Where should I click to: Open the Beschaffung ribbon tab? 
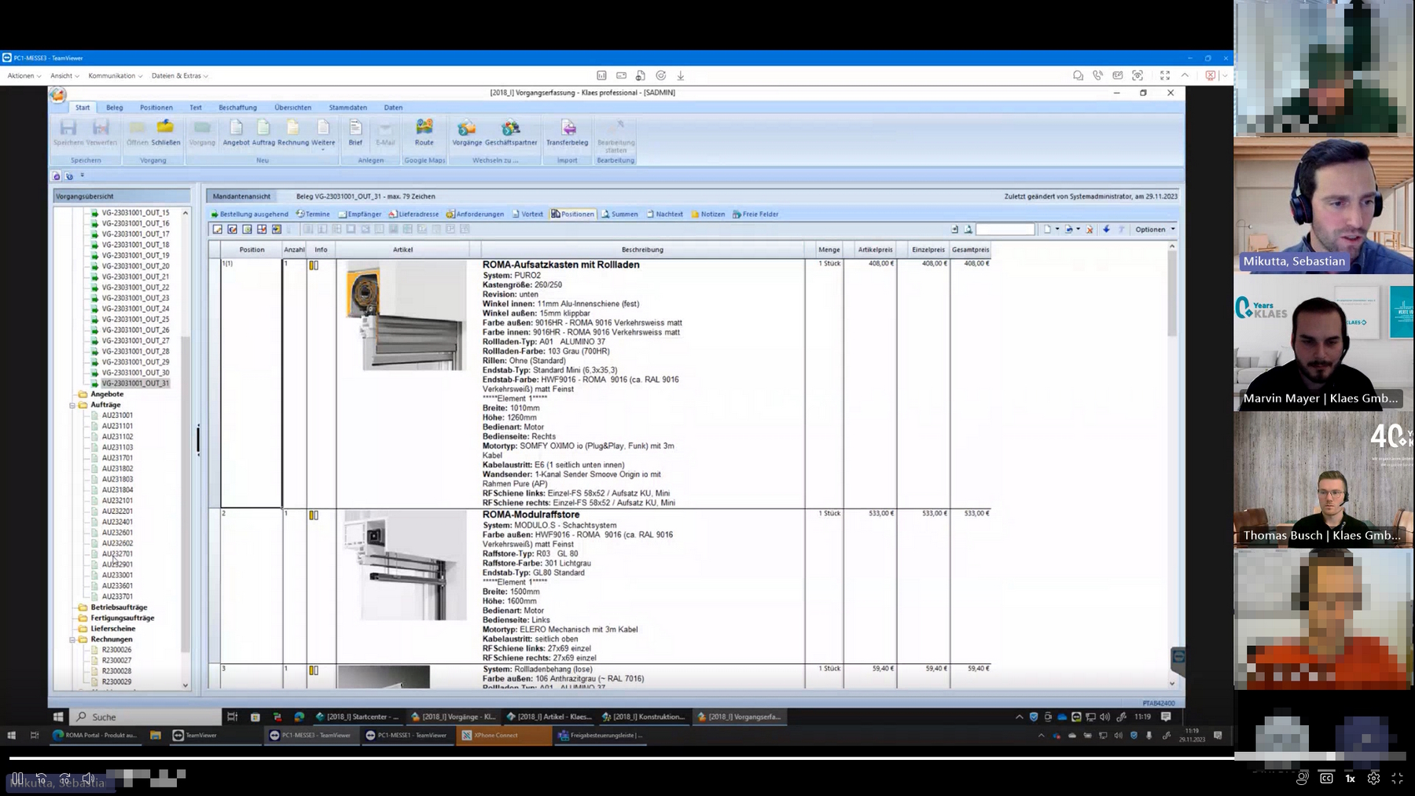pyautogui.click(x=237, y=108)
